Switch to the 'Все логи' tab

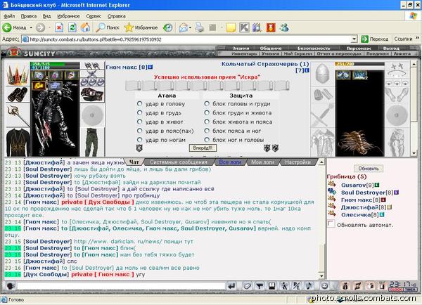[230, 162]
